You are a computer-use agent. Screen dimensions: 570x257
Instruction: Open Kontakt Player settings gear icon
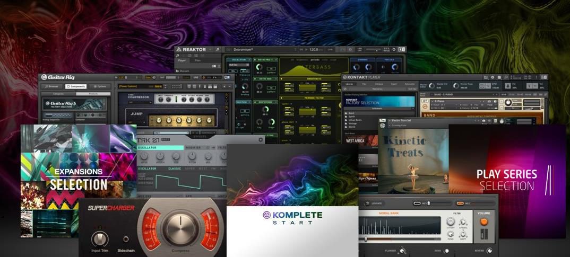pyautogui.click(x=493, y=77)
